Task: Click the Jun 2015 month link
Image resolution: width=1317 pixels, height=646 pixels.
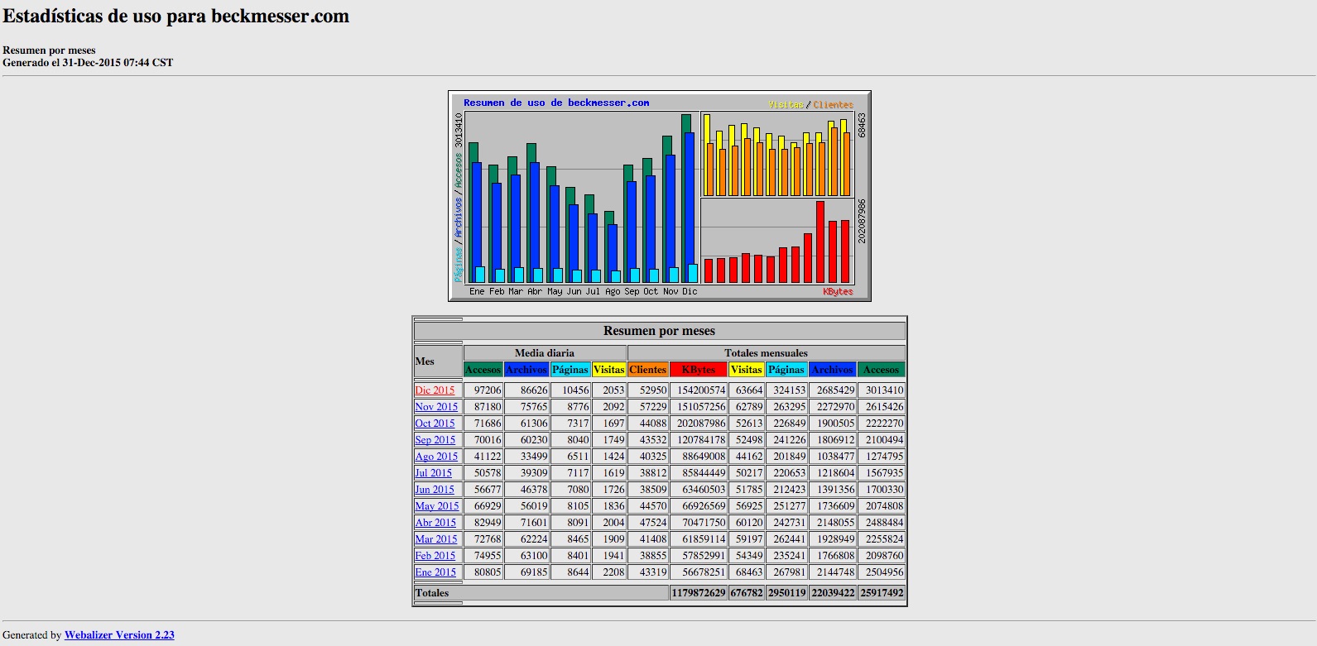Action: 434,490
